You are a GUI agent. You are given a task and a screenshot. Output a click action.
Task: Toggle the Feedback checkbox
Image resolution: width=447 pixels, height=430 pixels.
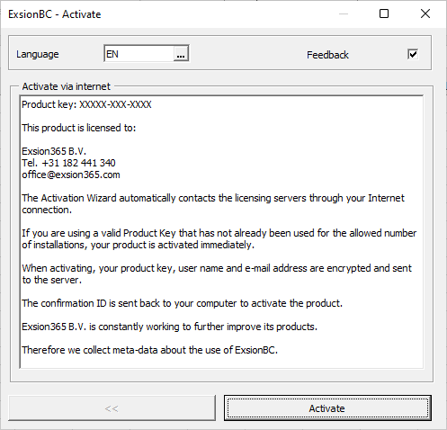point(413,54)
